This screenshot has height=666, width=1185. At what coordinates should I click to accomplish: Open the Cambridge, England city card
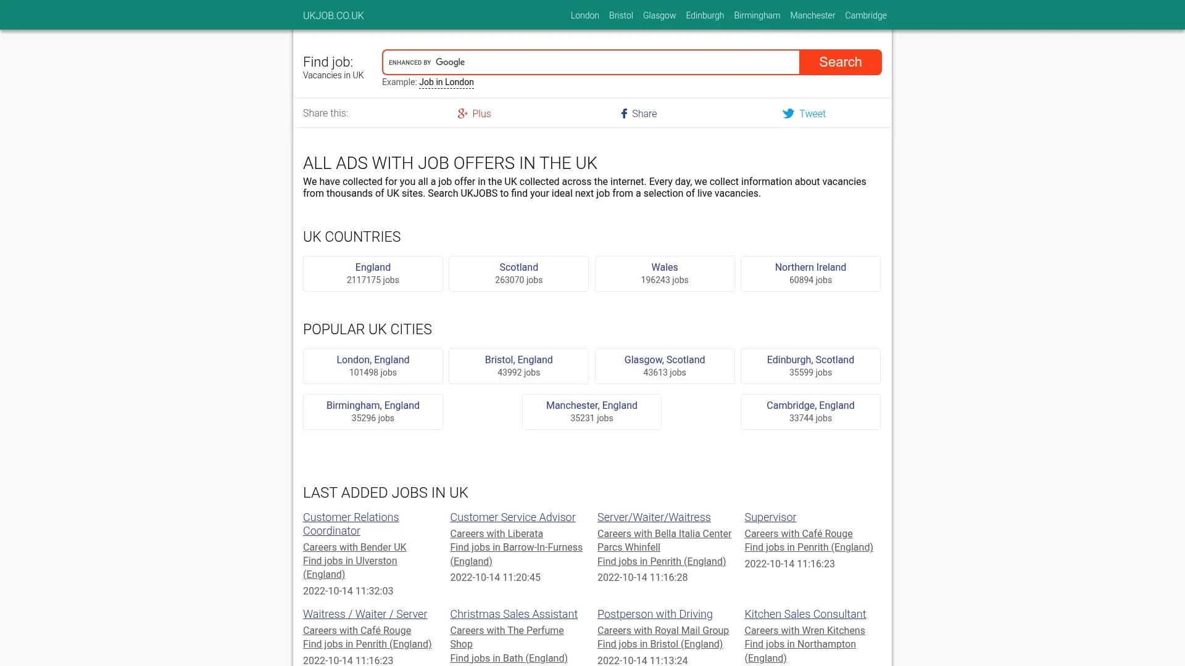(810, 412)
